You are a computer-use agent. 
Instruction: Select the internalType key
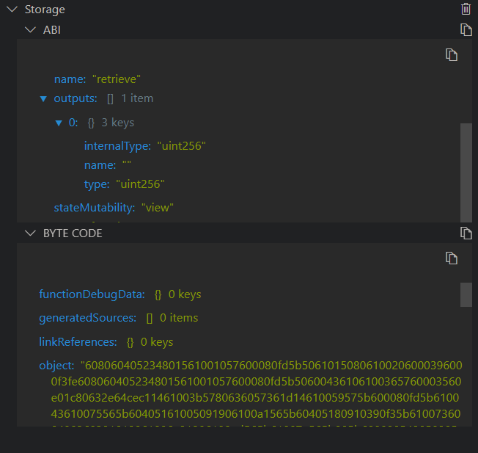coord(117,146)
